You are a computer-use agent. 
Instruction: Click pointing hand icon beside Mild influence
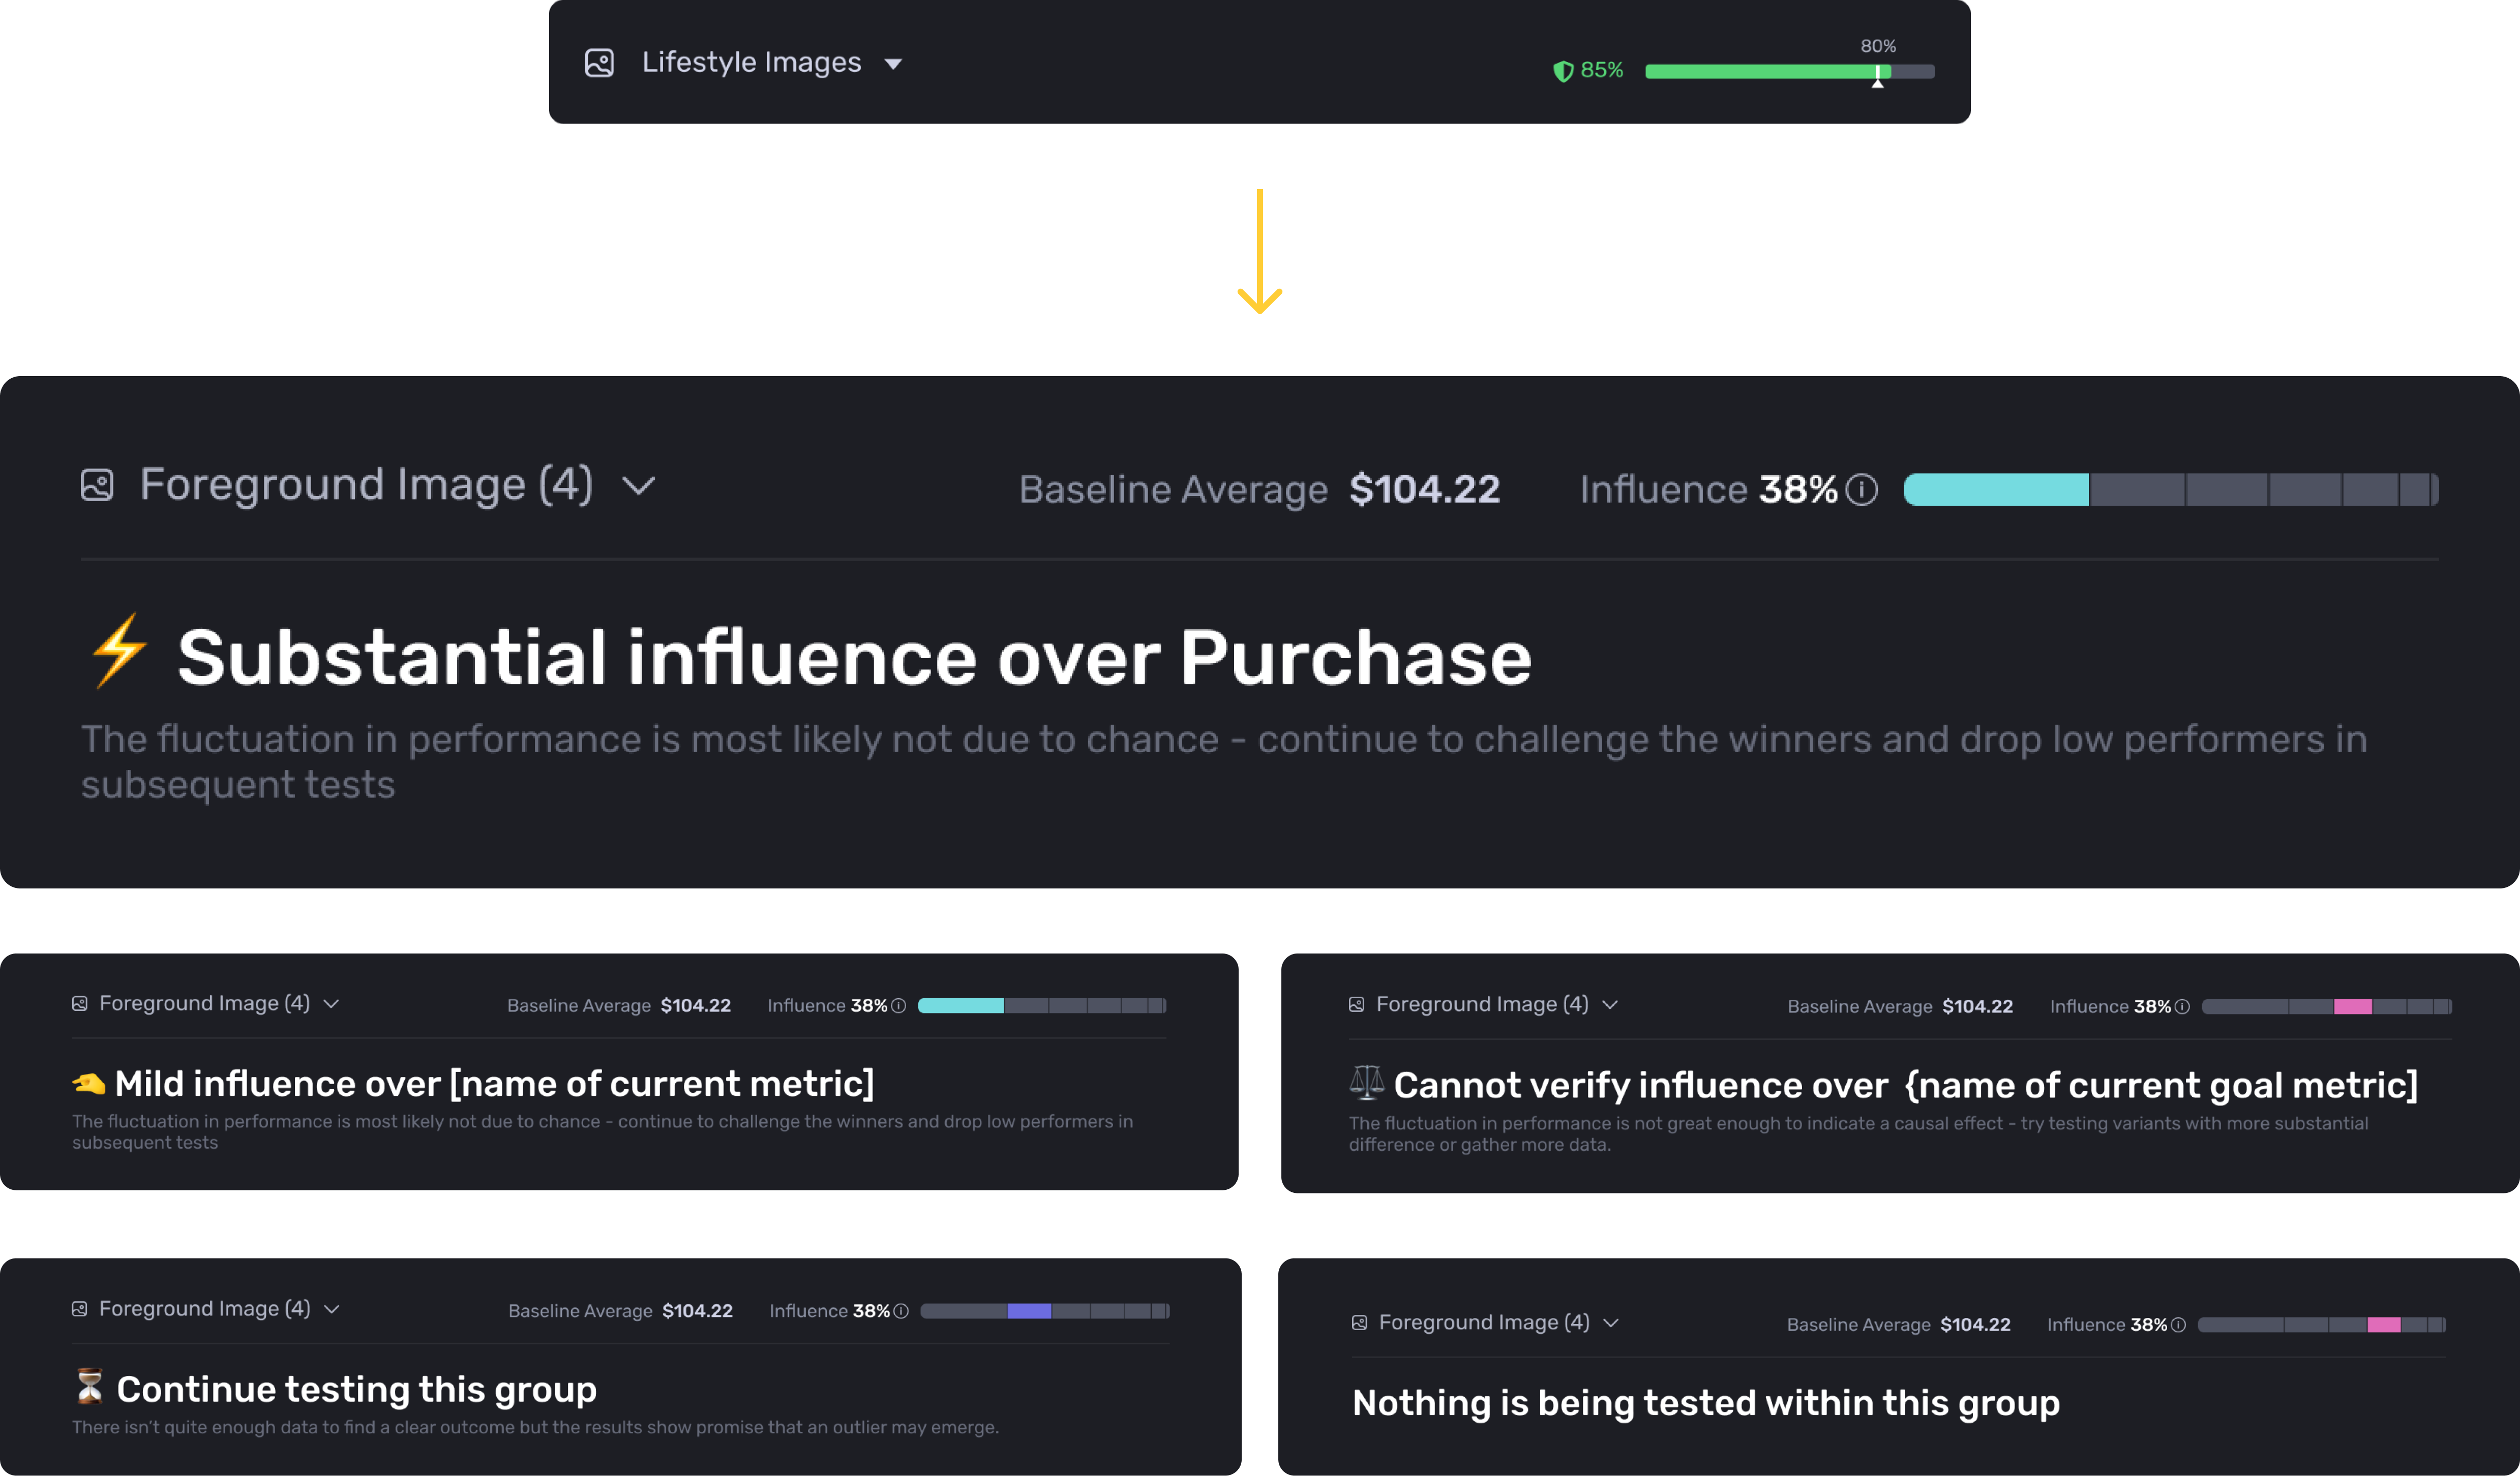point(88,1083)
